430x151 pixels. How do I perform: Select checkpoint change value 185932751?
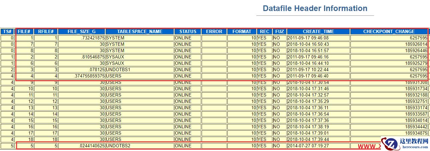point(416,101)
